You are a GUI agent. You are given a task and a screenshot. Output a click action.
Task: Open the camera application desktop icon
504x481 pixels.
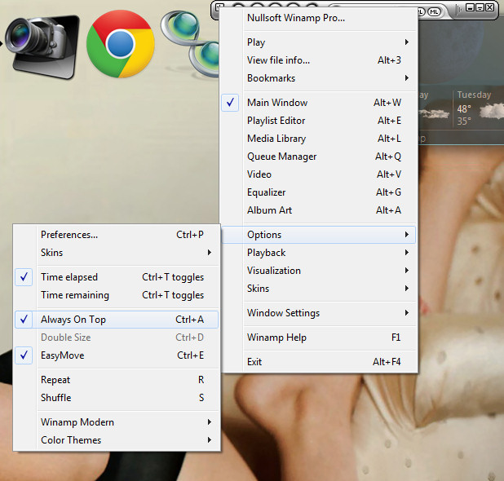42,46
